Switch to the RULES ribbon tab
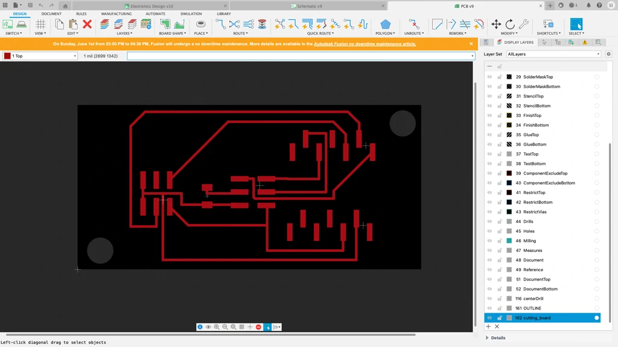 point(81,14)
